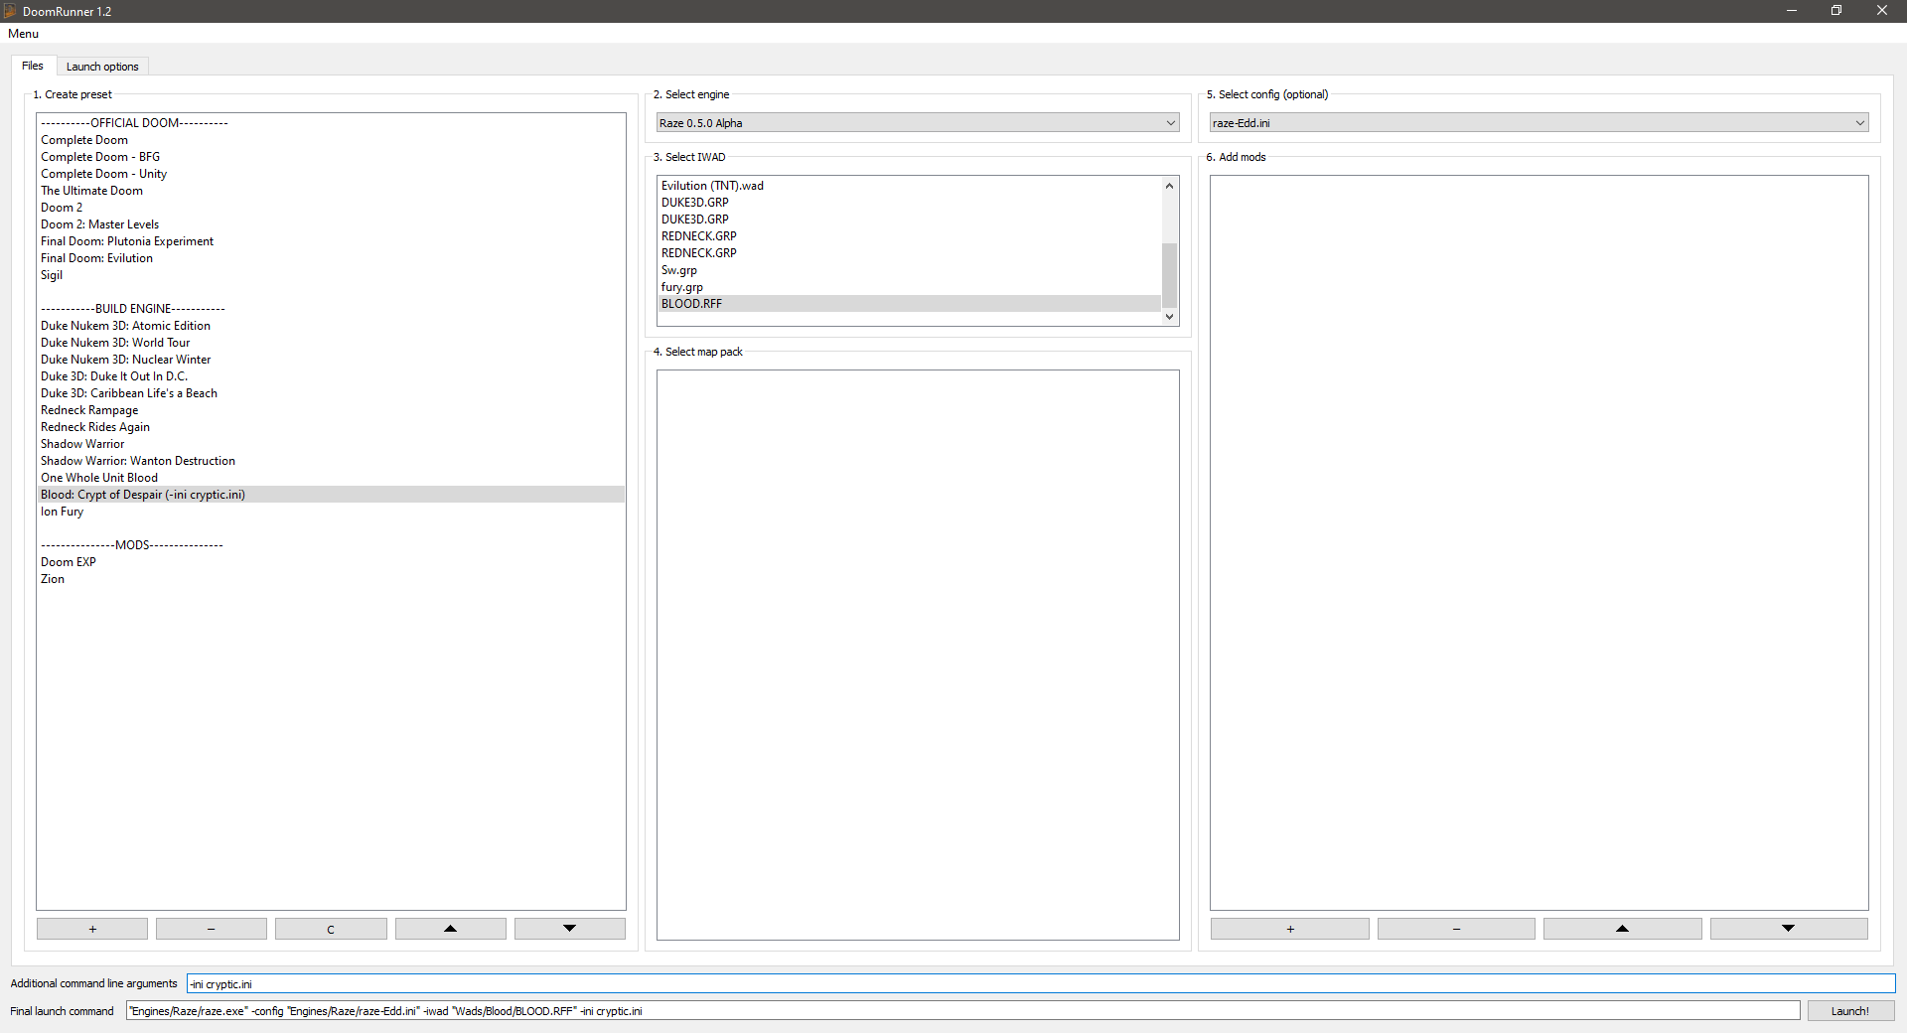
Task: Select the Complete Doom - Unity preset
Action: point(331,174)
